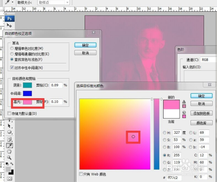Click 颜色库 button
The image size is (217, 182).
[201, 123]
